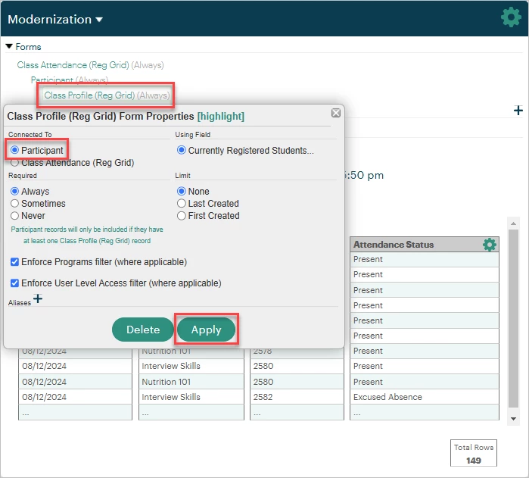The height and width of the screenshot is (478, 529).
Task: Set Limit to First Created
Action: click(181, 216)
